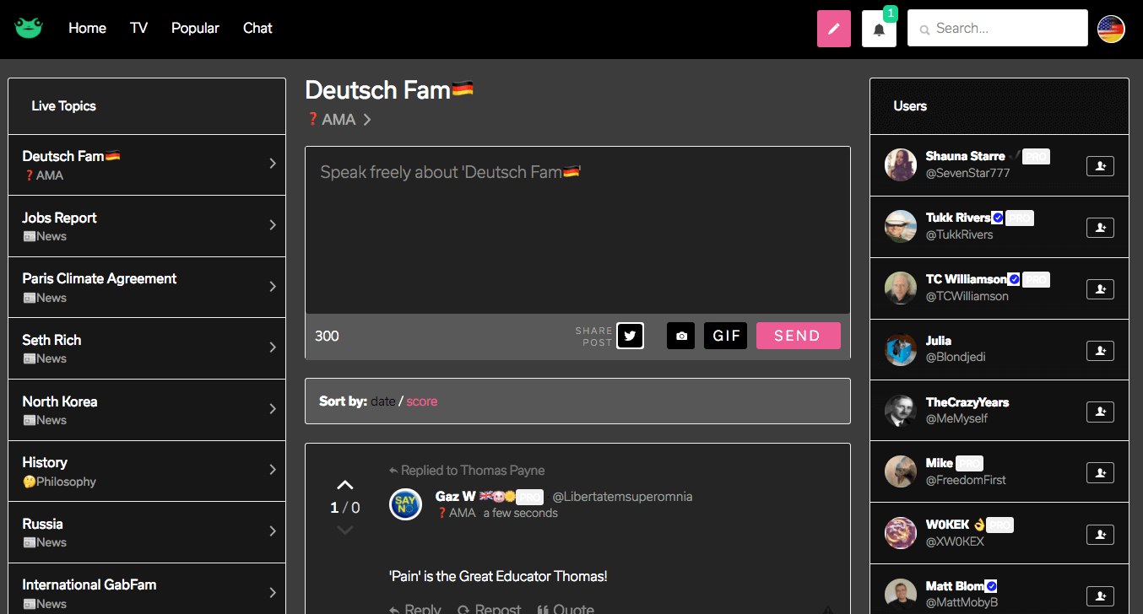
Task: Open the compose post pencil icon
Action: (x=834, y=28)
